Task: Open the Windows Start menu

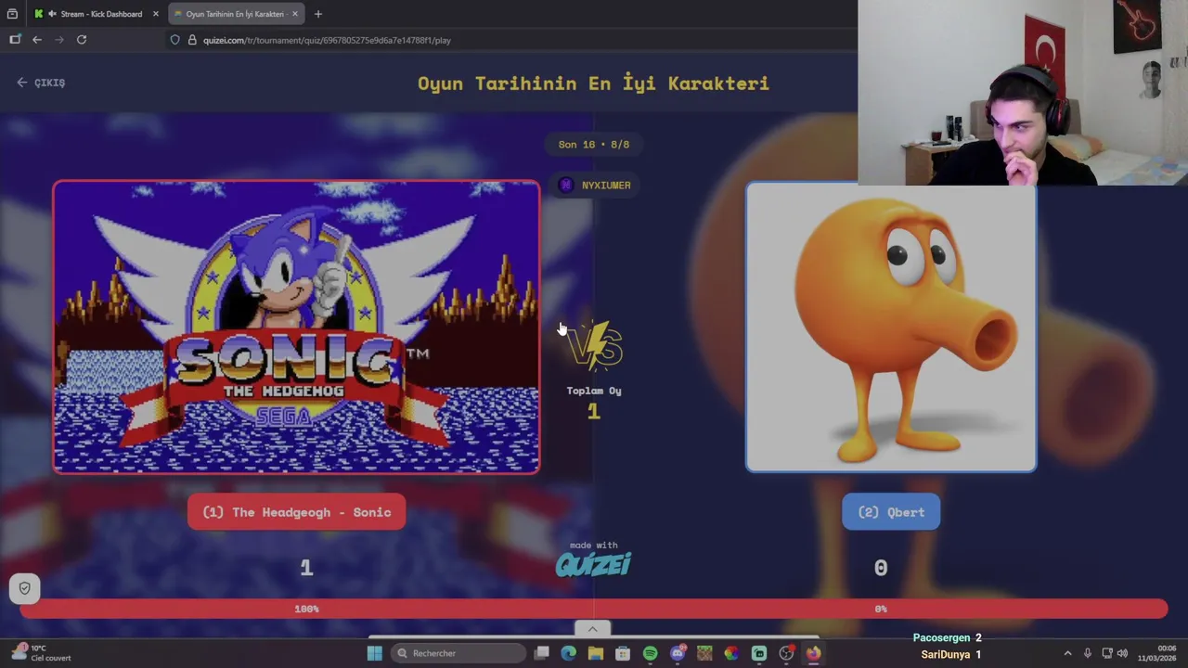Action: [x=375, y=653]
